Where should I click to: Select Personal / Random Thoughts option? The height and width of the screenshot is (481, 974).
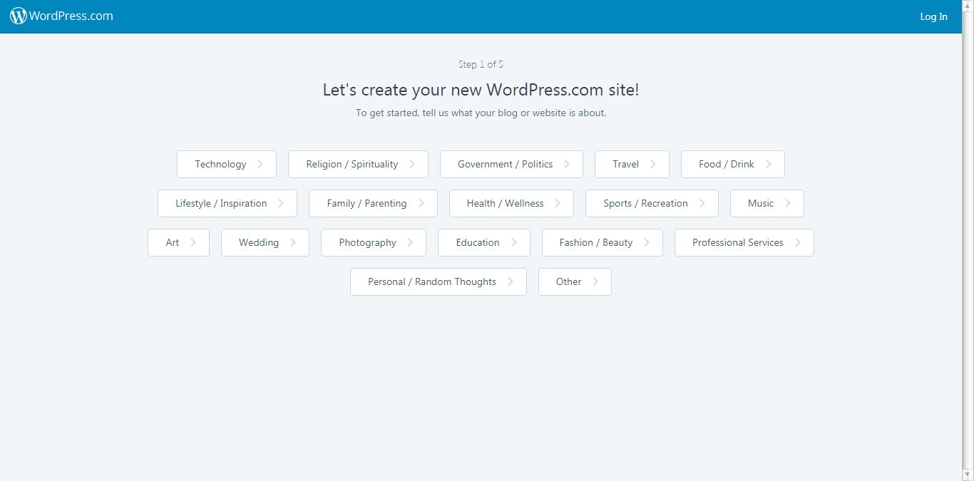[x=439, y=281]
